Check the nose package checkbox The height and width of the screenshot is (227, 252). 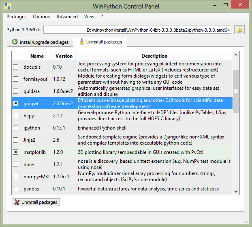coord(15,164)
